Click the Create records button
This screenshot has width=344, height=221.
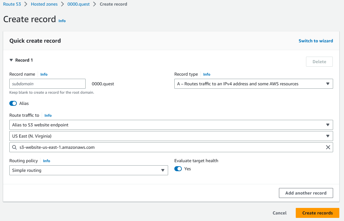[x=317, y=213]
